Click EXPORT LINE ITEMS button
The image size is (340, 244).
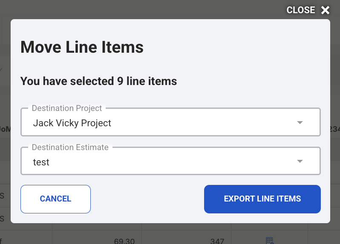(x=262, y=199)
